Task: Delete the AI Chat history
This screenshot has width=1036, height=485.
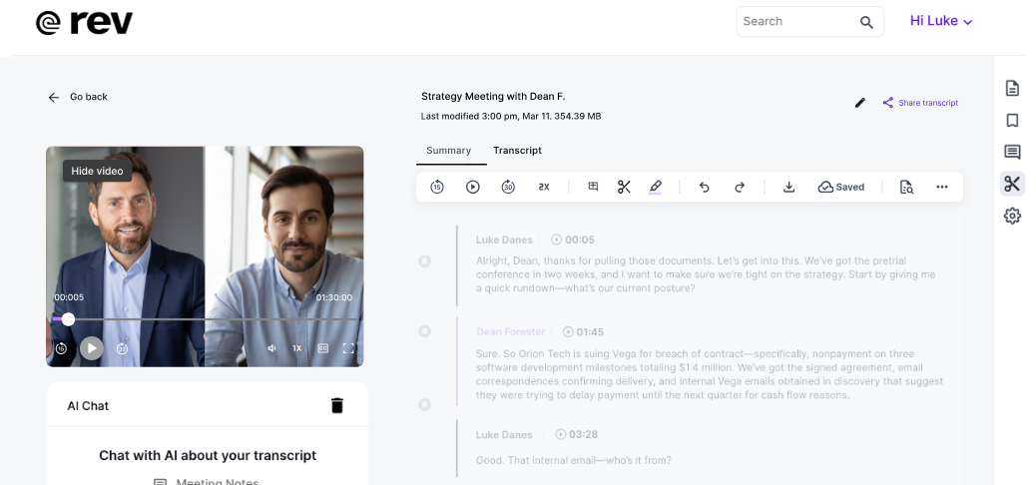Action: pyautogui.click(x=337, y=405)
